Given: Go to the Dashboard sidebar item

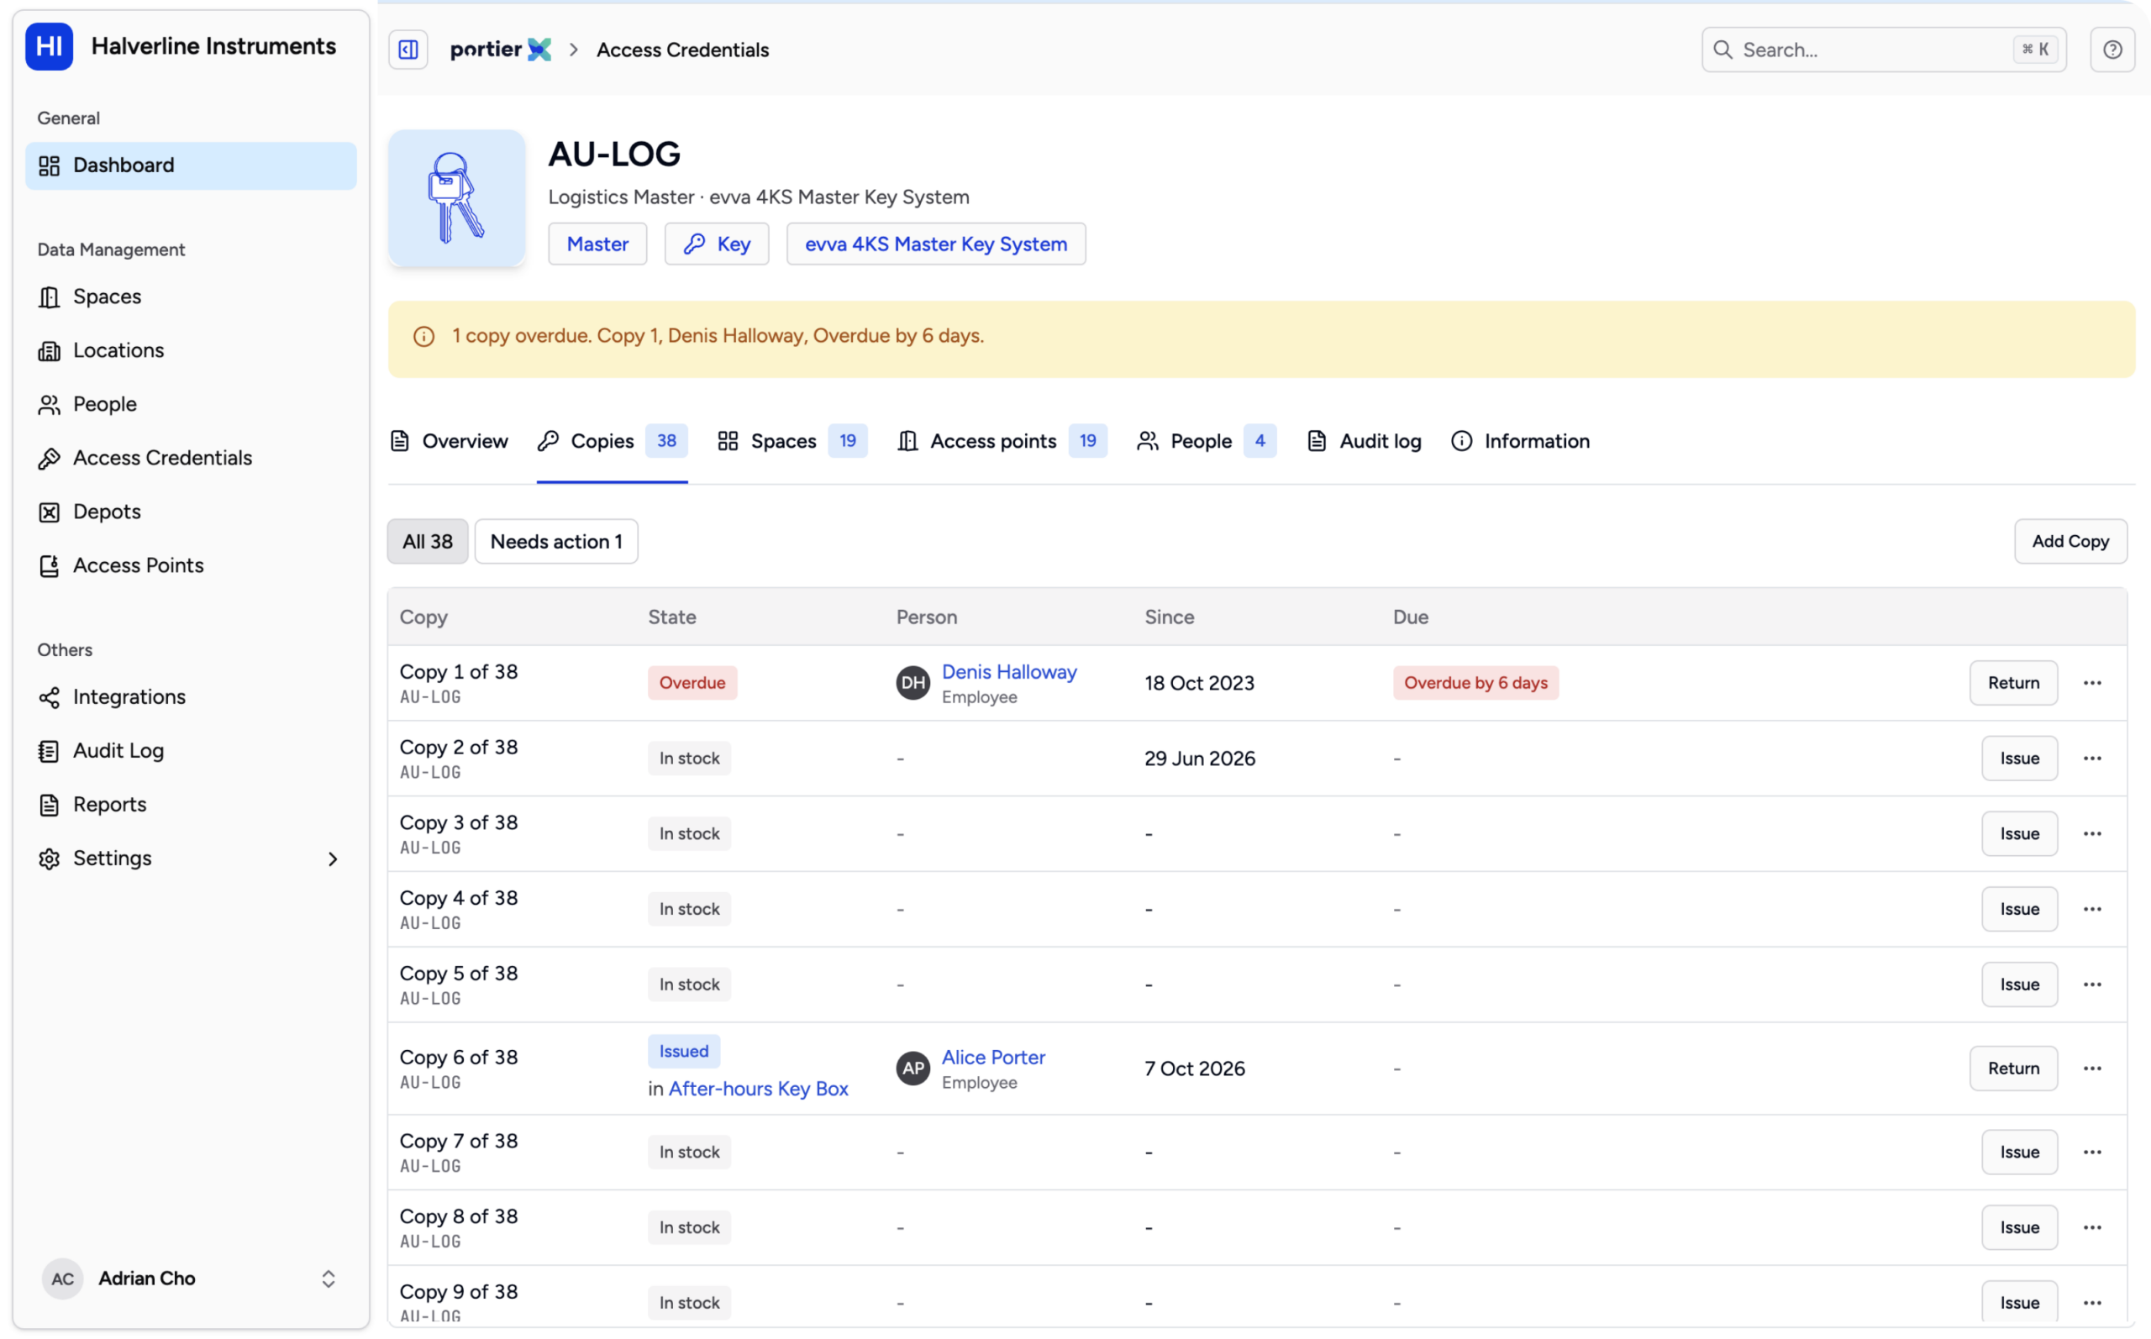Looking at the screenshot, I should (x=191, y=165).
